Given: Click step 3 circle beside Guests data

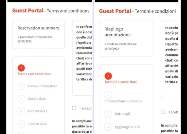Looking at the screenshot, I should tap(21, 99).
